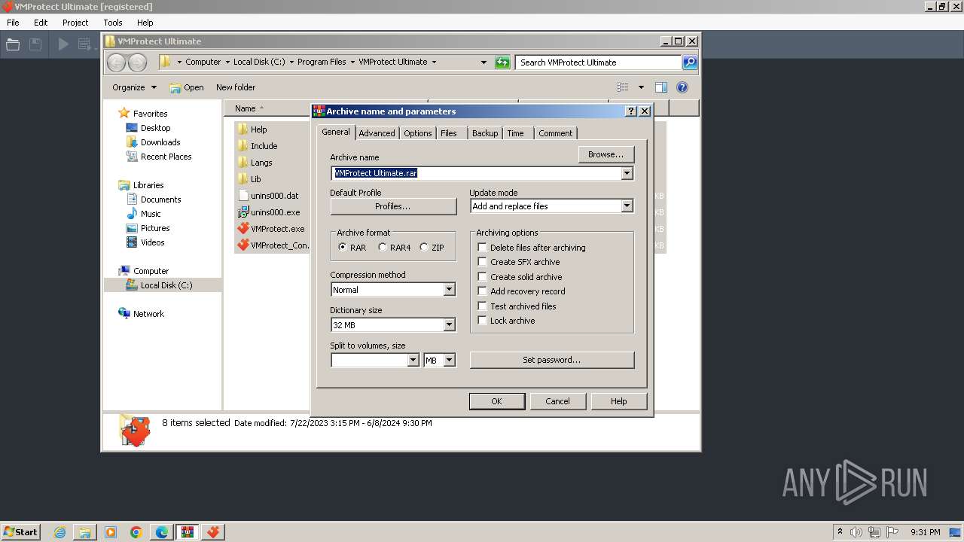Click Microsoft Edge icon in taskbar
The height and width of the screenshot is (542, 964).
162,532
